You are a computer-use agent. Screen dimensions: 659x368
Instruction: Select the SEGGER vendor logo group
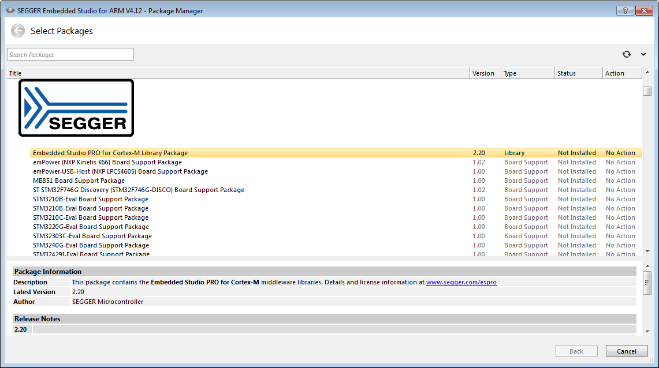76,108
